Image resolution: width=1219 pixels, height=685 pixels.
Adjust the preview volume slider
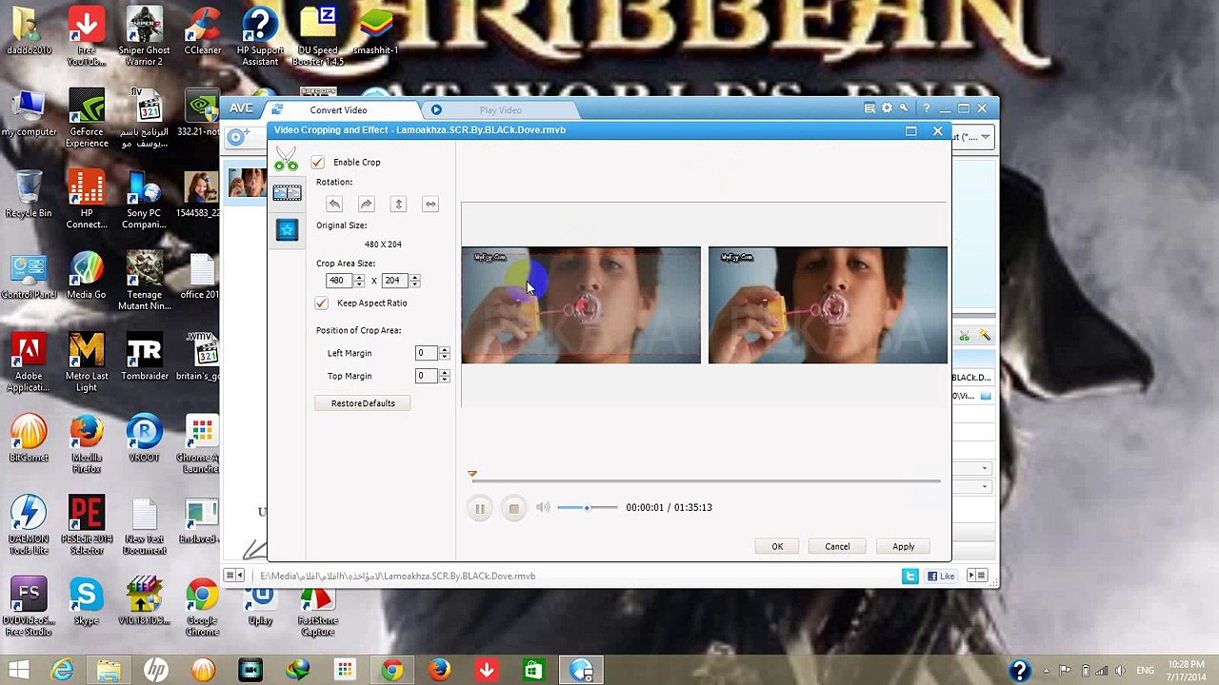[x=587, y=507]
